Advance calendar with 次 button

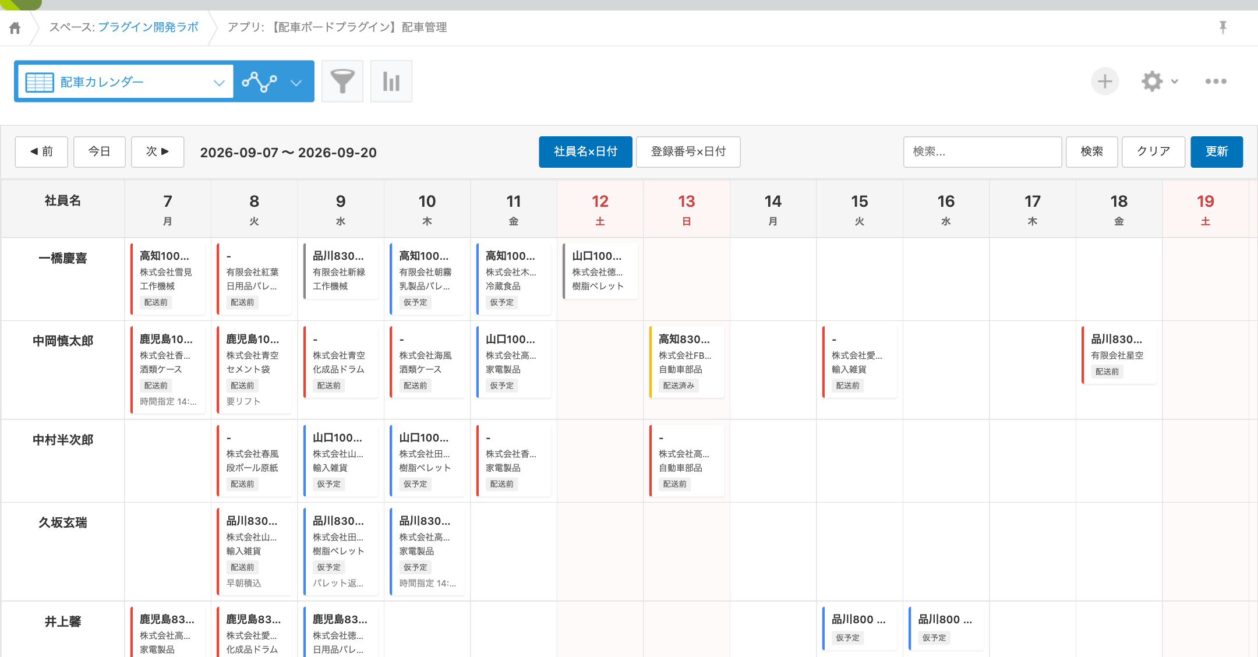click(158, 152)
